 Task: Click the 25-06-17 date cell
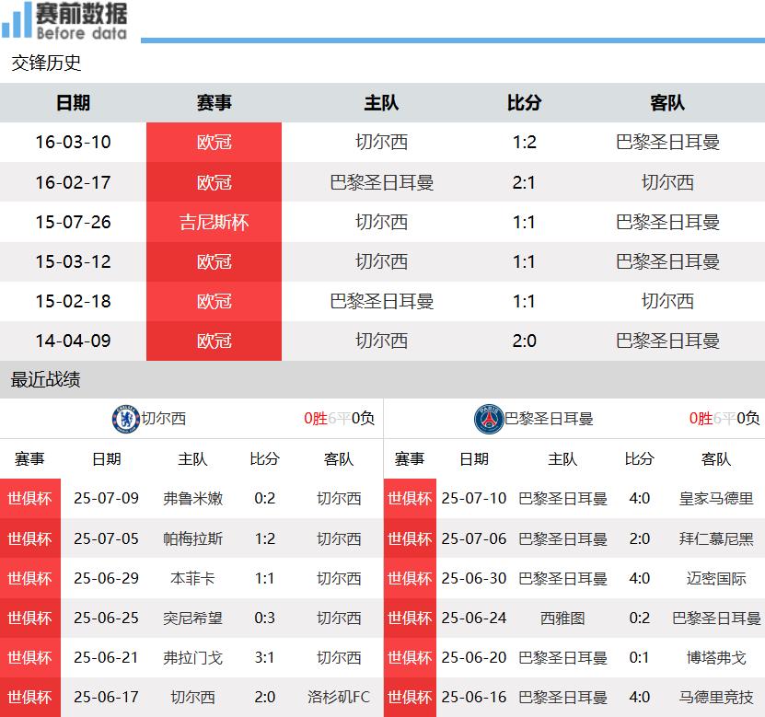click(107, 697)
